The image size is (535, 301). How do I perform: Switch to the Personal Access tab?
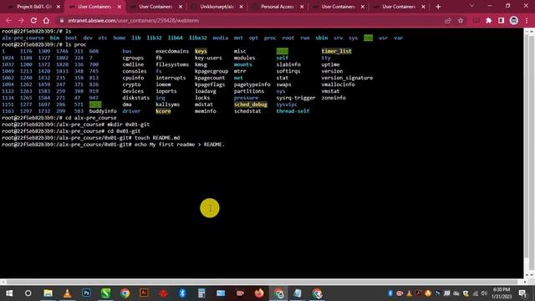277,7
